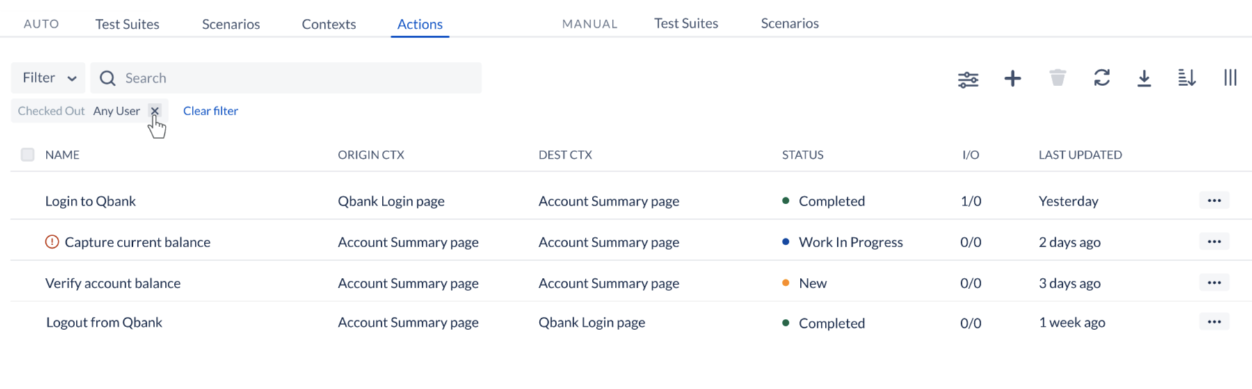Sort by the Last Updated column header
This screenshot has width=1252, height=389.
pyautogui.click(x=1080, y=155)
